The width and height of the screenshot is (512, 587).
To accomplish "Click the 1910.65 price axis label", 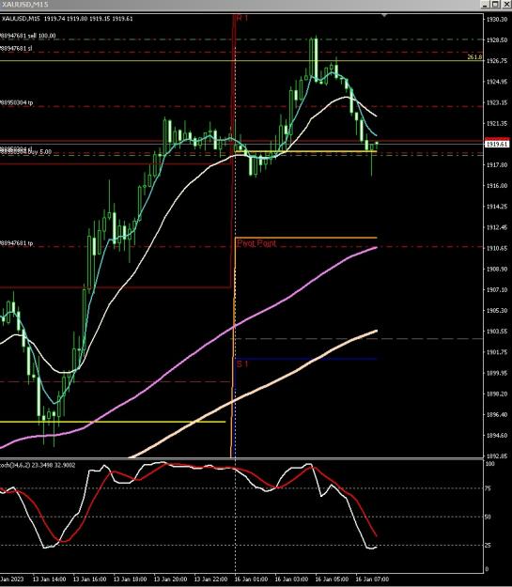I will (497, 248).
